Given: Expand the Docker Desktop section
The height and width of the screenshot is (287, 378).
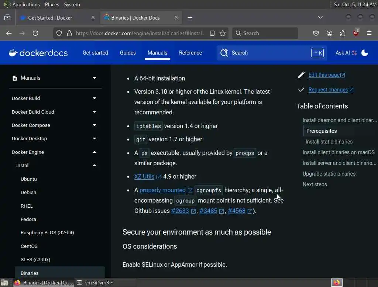Looking at the screenshot, I should (94, 138).
